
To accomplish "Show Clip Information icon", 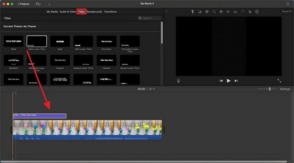I will [257, 12].
